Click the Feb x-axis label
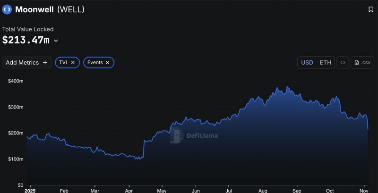This screenshot has width=378, height=193. tap(64, 191)
